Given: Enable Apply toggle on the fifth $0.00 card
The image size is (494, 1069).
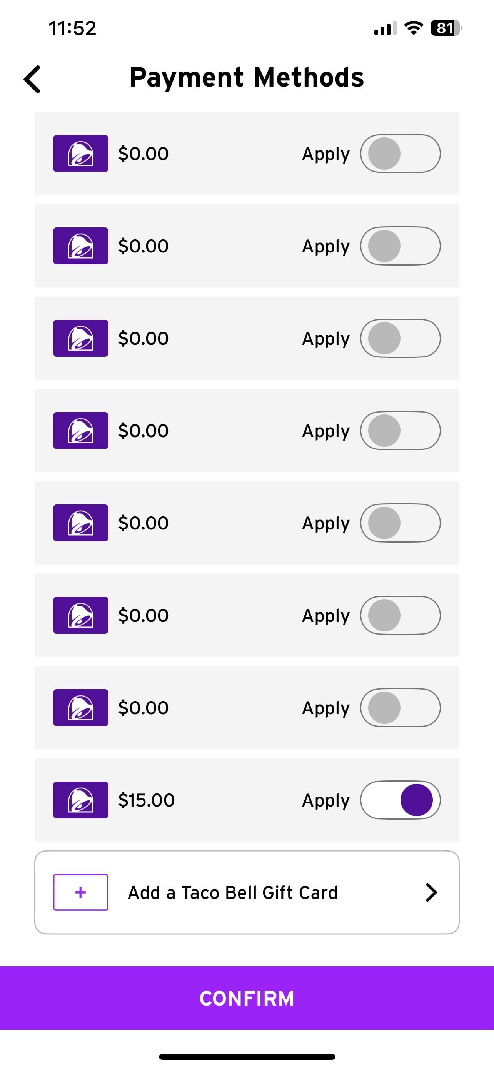Looking at the screenshot, I should click(x=400, y=523).
